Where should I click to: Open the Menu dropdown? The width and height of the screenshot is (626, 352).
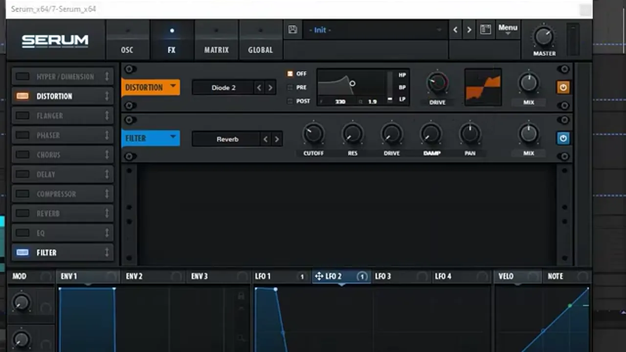tap(508, 30)
